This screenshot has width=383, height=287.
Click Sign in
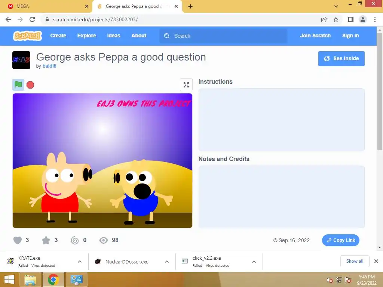350,36
